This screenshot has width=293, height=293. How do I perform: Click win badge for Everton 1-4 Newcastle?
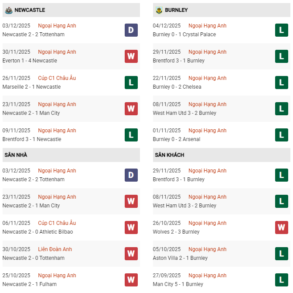coord(131,56)
